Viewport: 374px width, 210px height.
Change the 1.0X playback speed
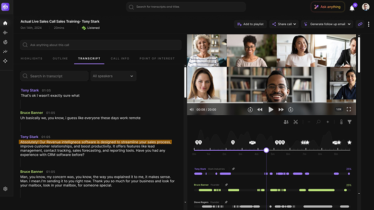(x=339, y=110)
